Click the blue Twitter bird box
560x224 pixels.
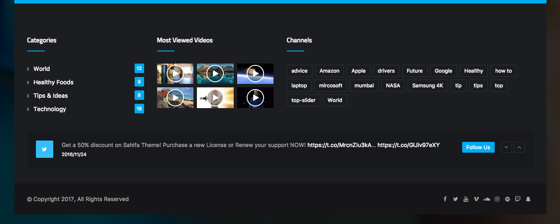(x=44, y=149)
